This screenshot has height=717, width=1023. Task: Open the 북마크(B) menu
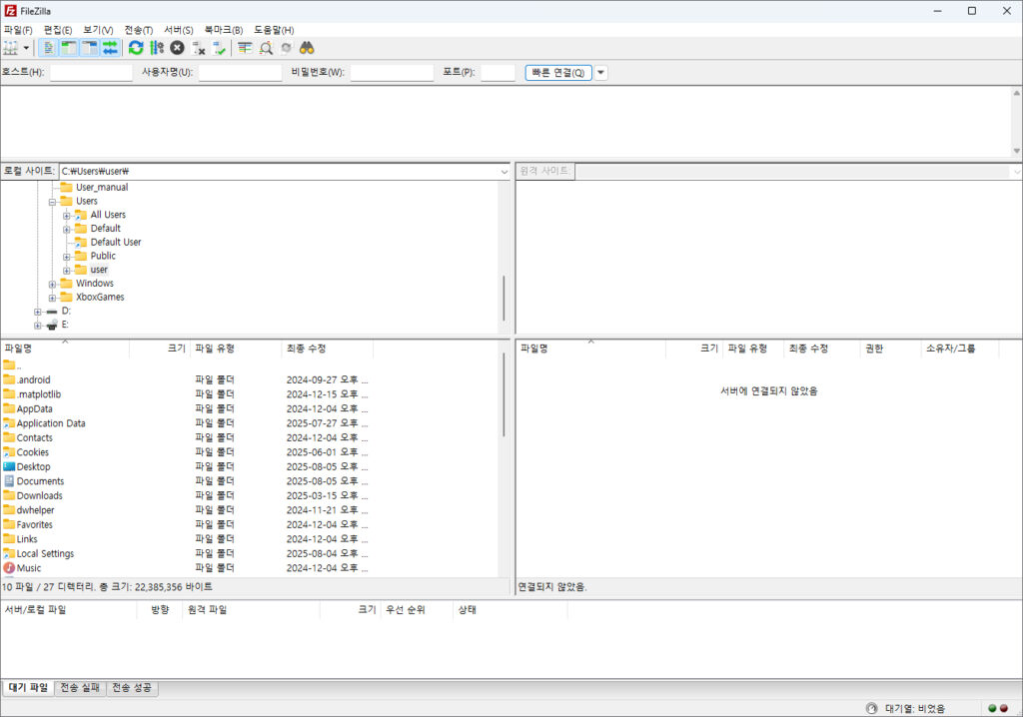(223, 30)
